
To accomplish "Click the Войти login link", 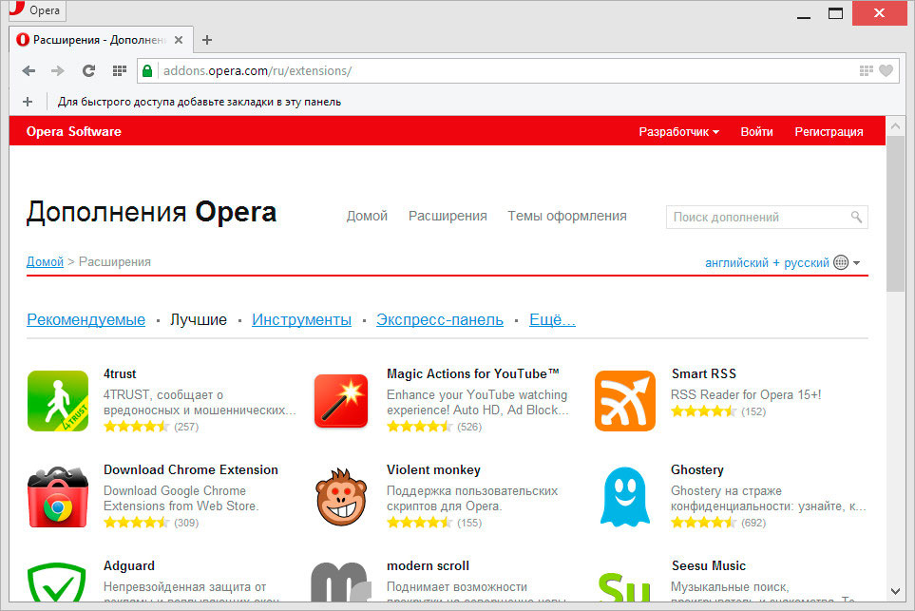I will [756, 132].
